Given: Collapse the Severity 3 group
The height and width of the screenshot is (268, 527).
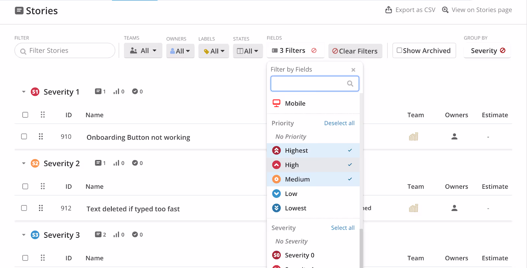Looking at the screenshot, I should tap(24, 235).
